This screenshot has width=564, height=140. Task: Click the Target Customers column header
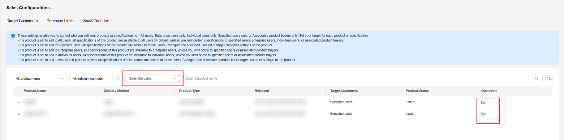tap(344, 91)
